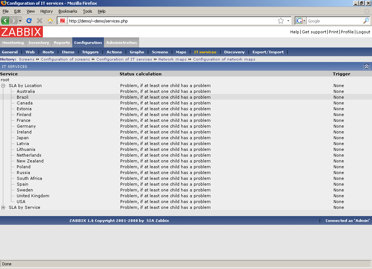The width and height of the screenshot is (372, 269).
Task: Click the SLA by Service label
Action: (x=24, y=207)
